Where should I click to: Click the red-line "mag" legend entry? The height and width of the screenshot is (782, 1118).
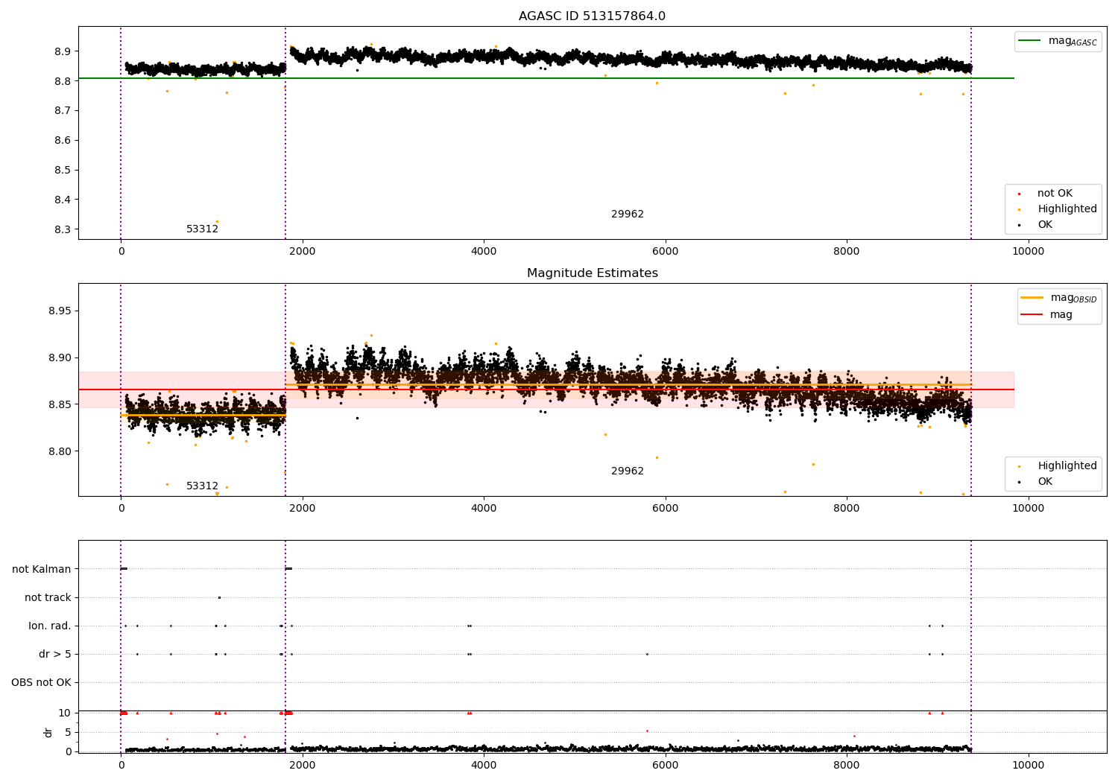1046,315
